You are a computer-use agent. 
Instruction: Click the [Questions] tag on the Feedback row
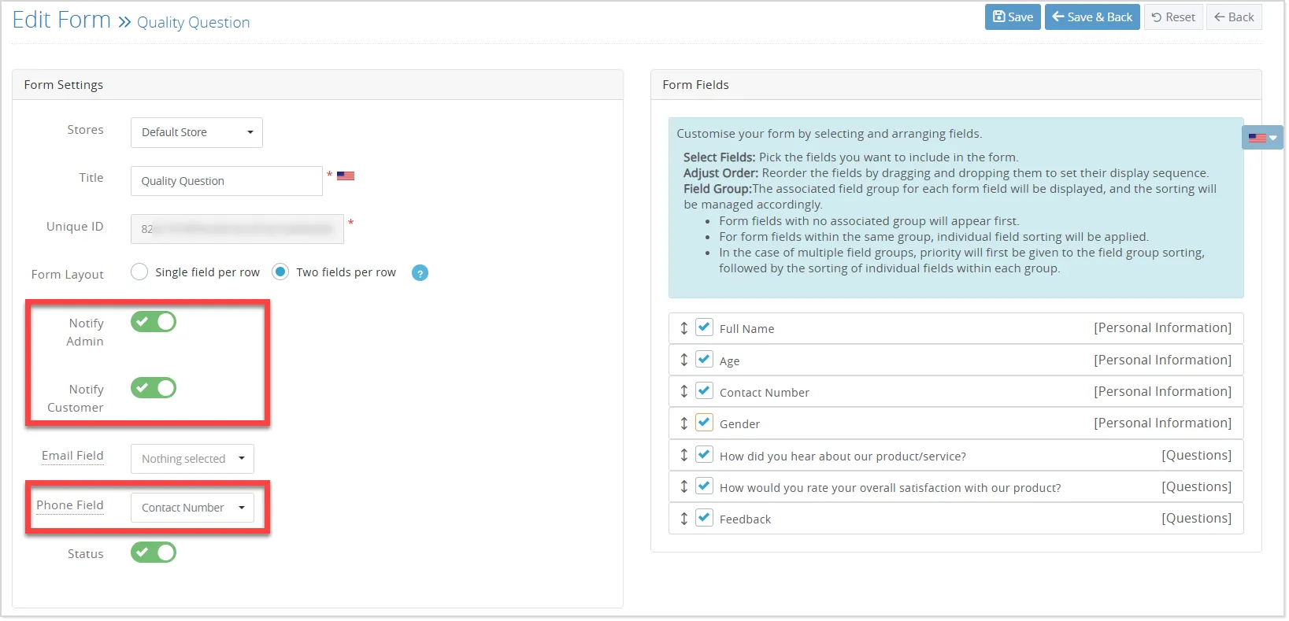(1197, 519)
